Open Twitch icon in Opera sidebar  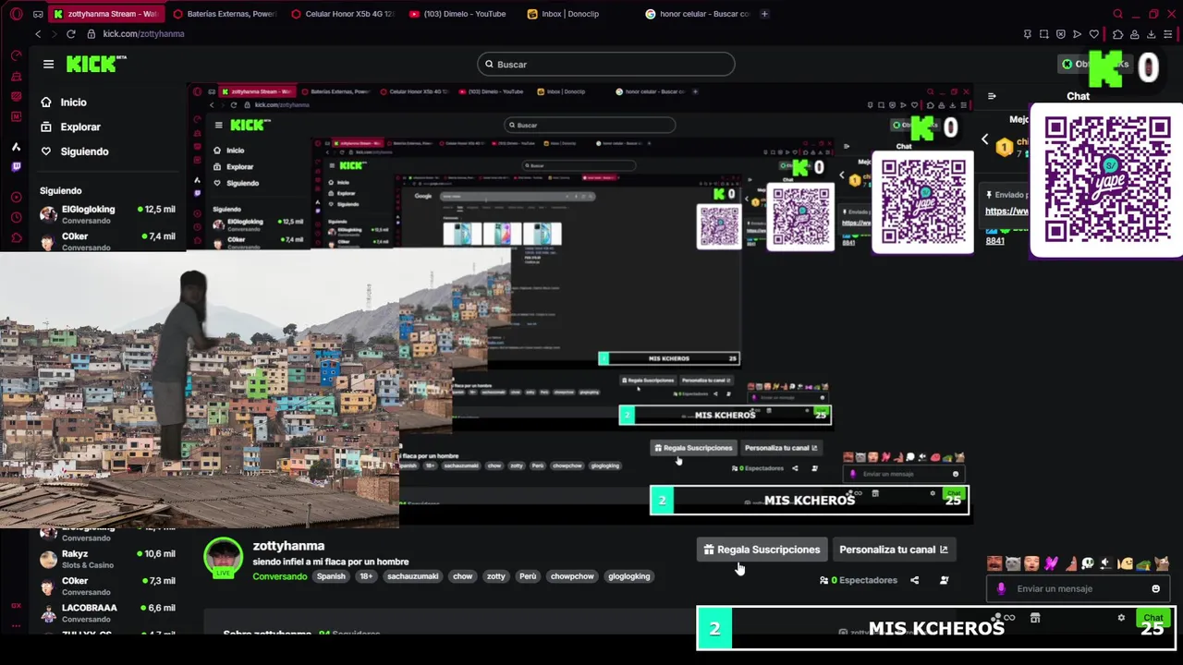click(x=16, y=167)
